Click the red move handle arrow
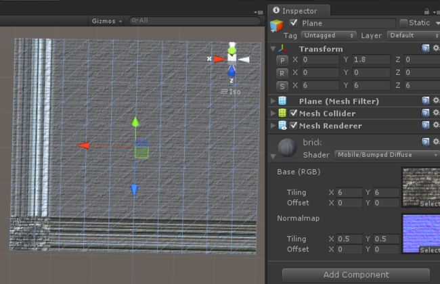The width and height of the screenshot is (440, 284). tap(84, 145)
